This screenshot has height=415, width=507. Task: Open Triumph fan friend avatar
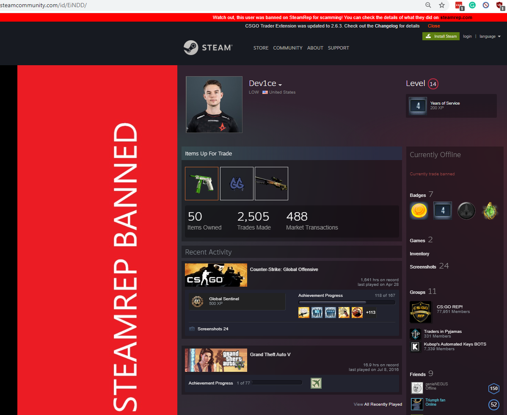[417, 404]
